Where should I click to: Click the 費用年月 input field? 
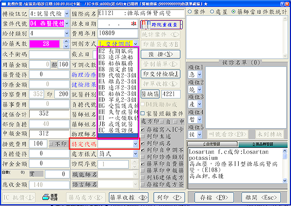click(x=117, y=34)
